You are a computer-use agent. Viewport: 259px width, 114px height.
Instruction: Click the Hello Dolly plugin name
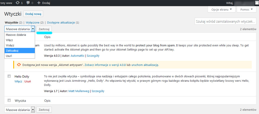click(x=22, y=77)
